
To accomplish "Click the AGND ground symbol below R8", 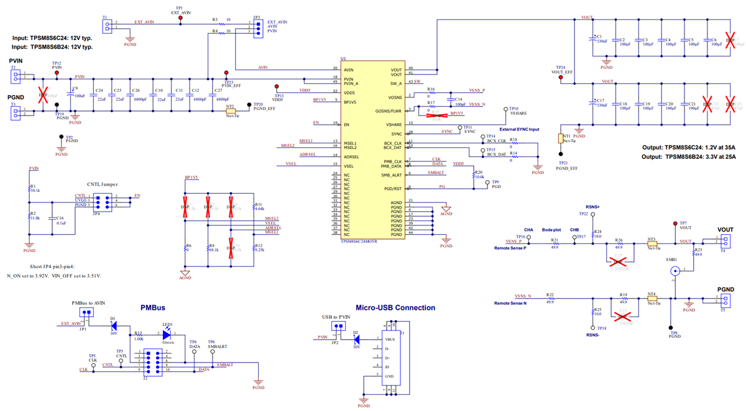I will tap(185, 271).
